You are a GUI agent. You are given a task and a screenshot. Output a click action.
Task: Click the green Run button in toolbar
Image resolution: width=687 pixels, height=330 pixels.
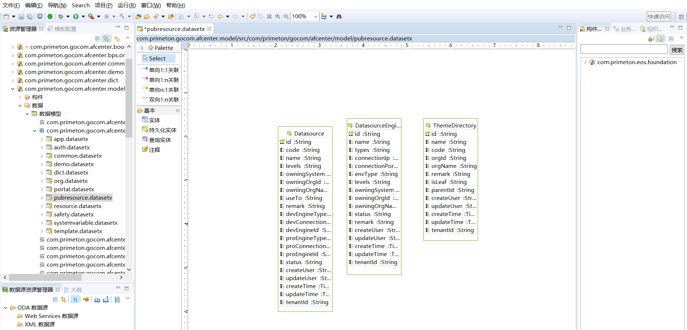(x=76, y=16)
